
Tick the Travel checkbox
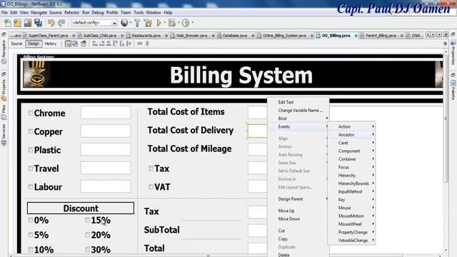pyautogui.click(x=30, y=168)
